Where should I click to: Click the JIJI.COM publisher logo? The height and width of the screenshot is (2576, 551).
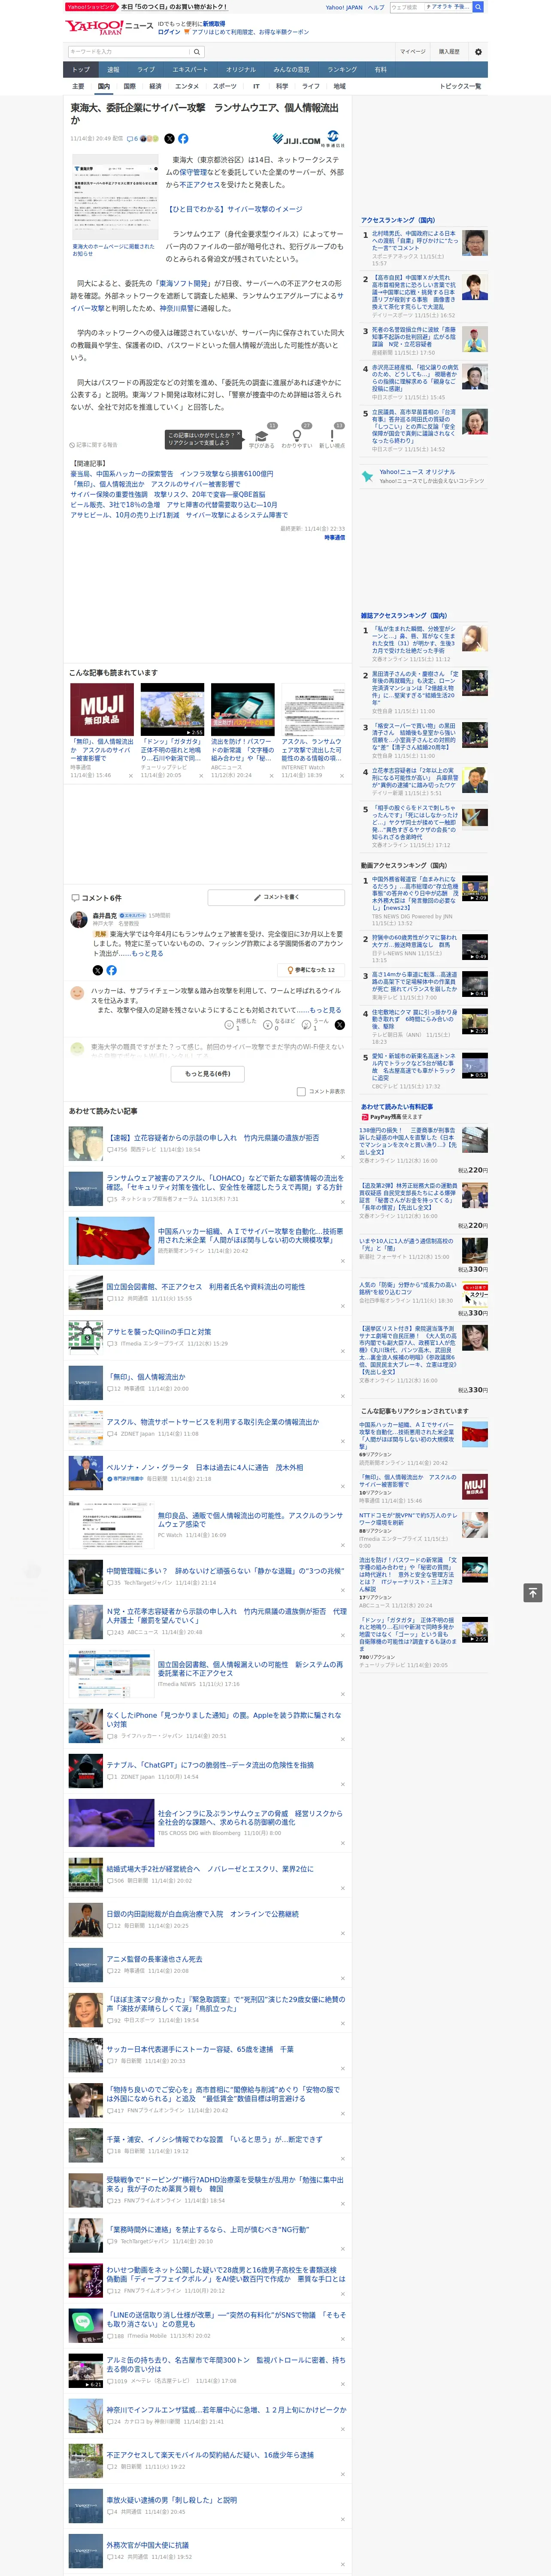coord(296,140)
